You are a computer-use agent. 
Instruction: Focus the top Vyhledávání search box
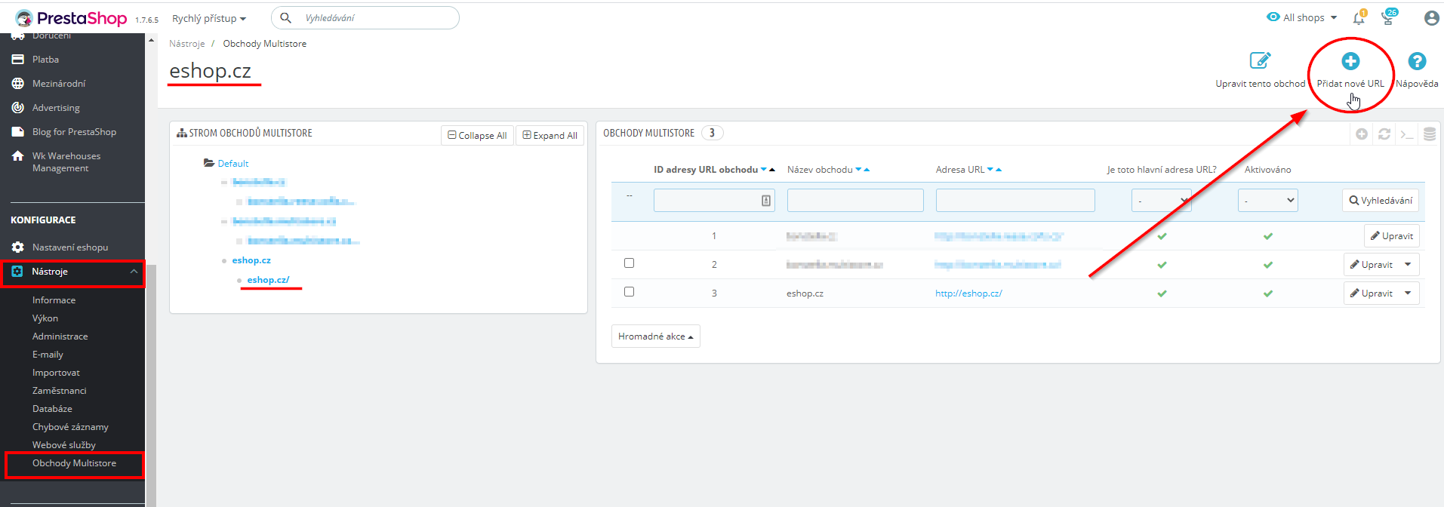point(365,18)
